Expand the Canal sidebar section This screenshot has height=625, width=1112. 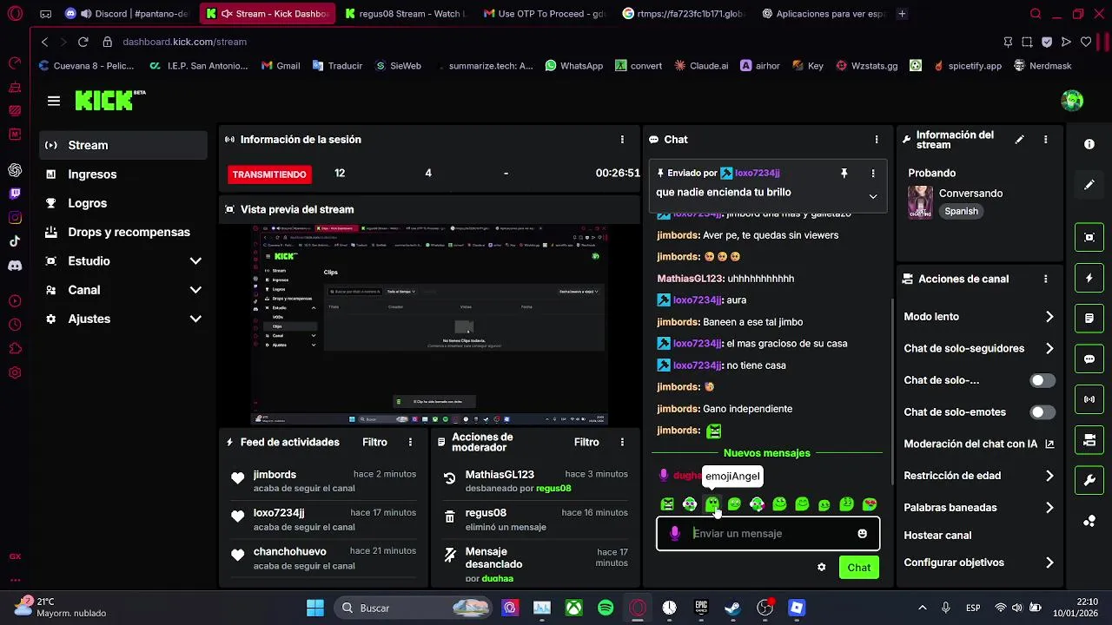195,290
